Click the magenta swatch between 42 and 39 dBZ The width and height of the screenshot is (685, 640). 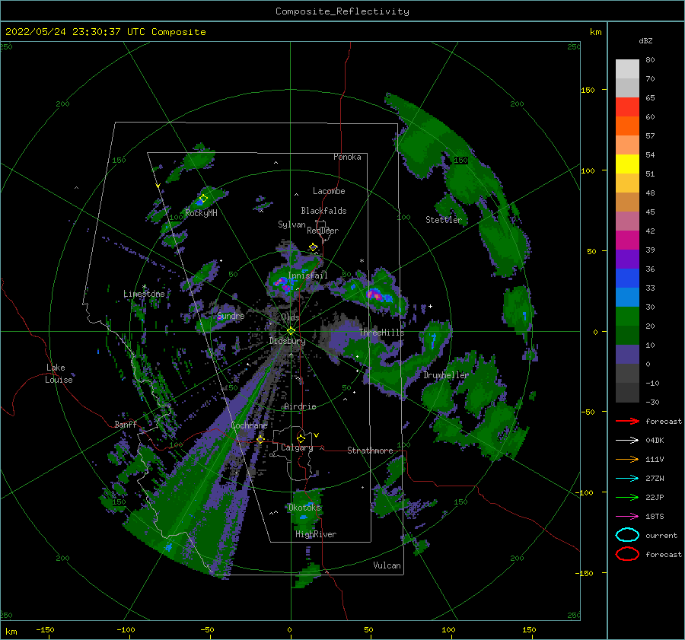pos(627,240)
